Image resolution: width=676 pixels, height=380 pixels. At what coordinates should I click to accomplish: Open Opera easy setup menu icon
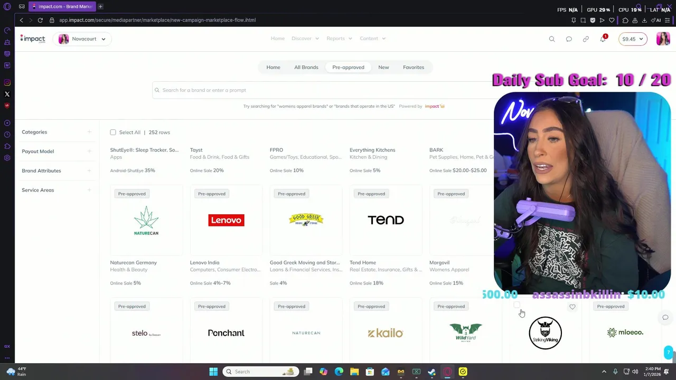coord(668,20)
